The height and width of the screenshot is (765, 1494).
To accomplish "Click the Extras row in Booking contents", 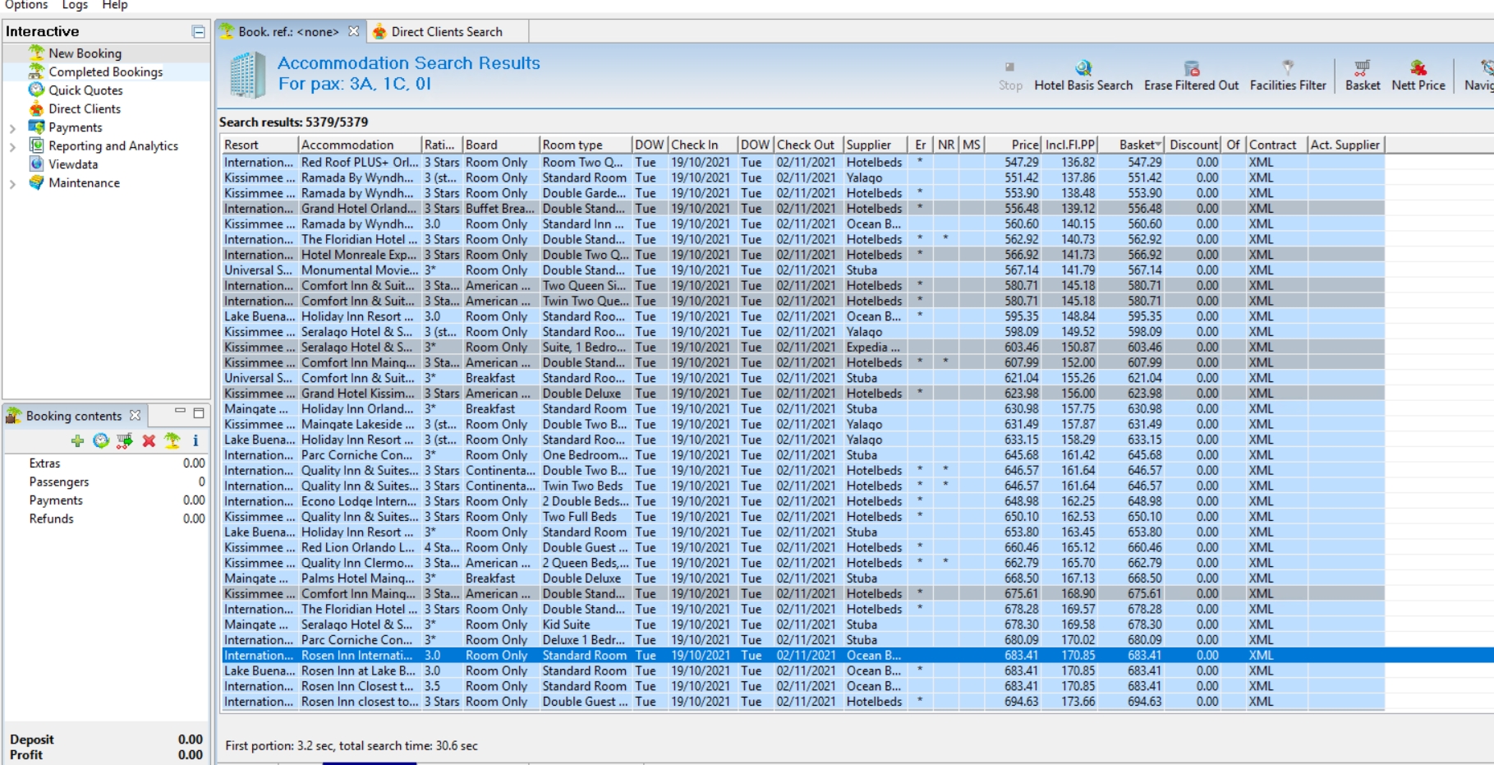I will pos(105,463).
